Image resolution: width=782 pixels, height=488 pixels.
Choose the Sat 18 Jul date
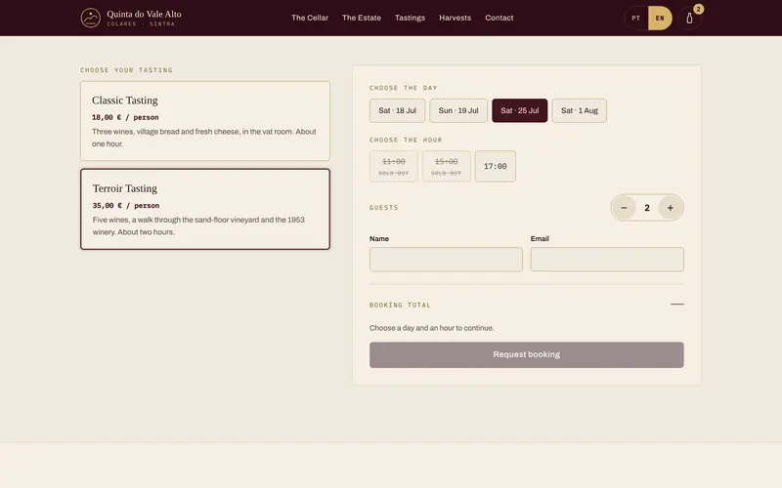click(x=397, y=110)
